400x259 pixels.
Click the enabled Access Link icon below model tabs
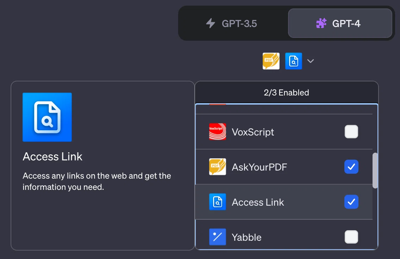(293, 61)
